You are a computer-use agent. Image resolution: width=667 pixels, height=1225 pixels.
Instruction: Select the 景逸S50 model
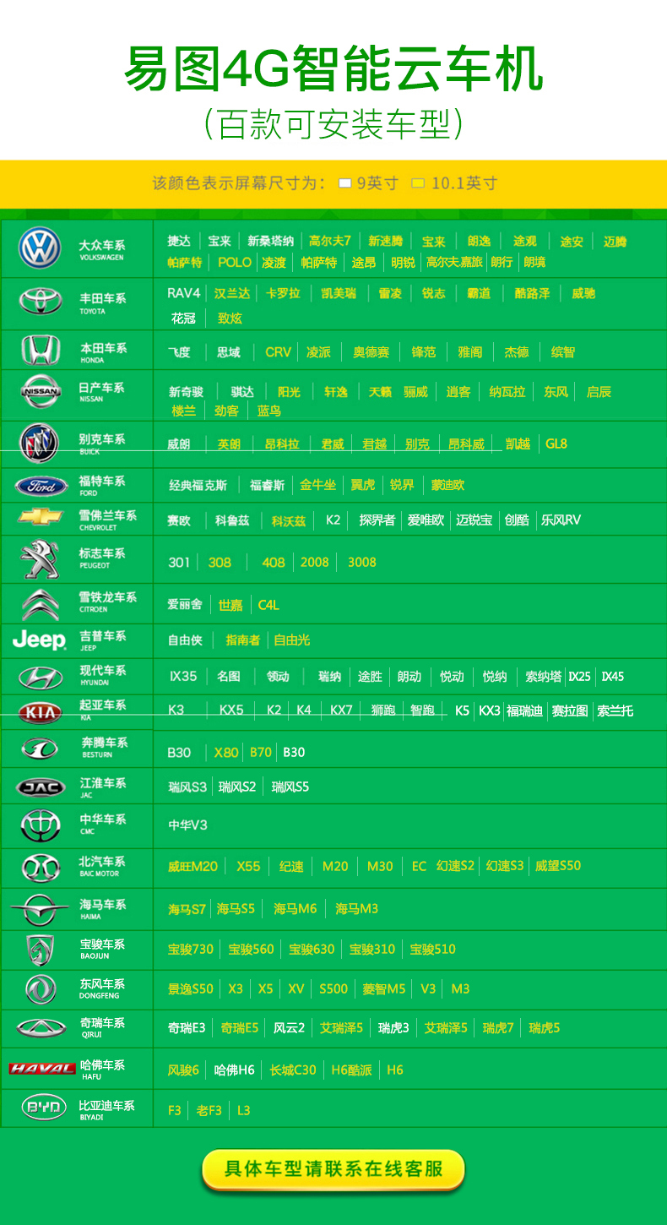[x=191, y=988]
